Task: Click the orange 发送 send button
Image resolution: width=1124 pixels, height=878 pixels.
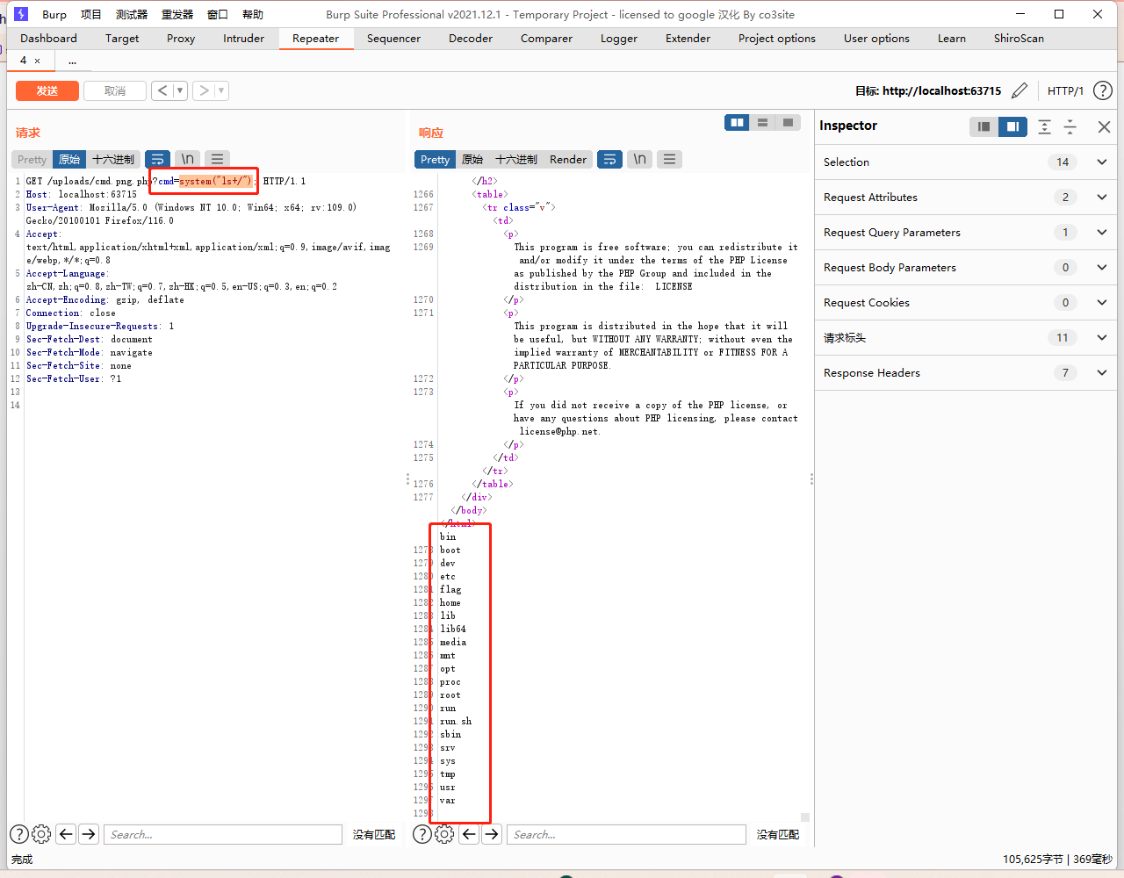Action: (x=47, y=90)
